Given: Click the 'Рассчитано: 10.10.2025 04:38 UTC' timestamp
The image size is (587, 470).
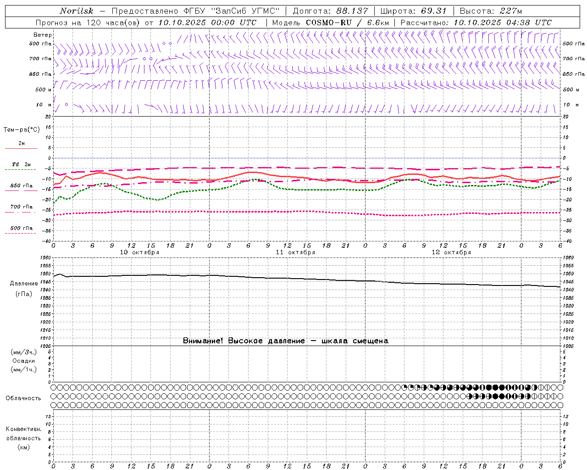Looking at the screenshot, I should (x=476, y=22).
